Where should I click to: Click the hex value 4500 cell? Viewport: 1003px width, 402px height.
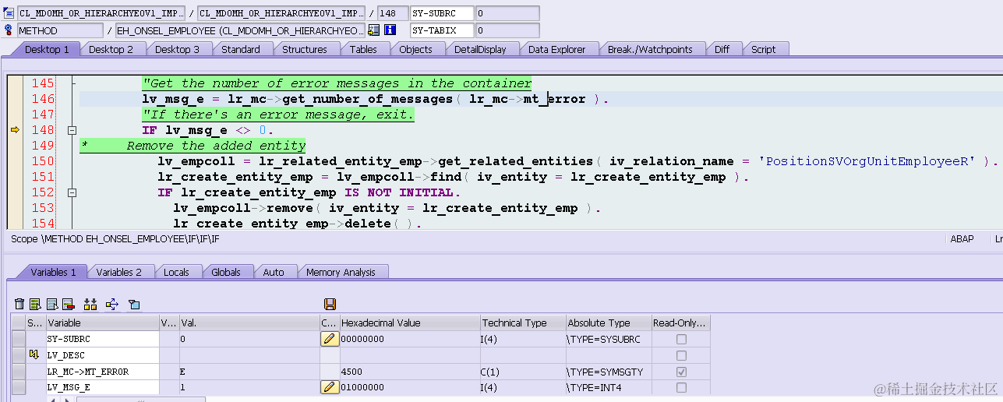point(410,372)
